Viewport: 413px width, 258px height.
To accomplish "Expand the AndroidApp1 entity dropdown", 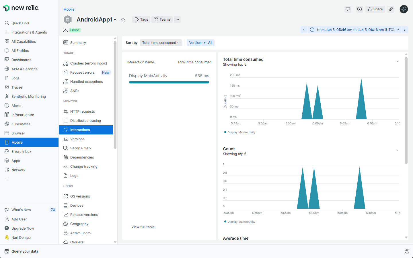I will (x=115, y=20).
